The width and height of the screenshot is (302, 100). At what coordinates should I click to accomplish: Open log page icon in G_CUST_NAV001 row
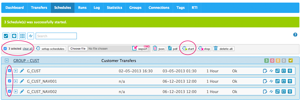pos(284,81)
